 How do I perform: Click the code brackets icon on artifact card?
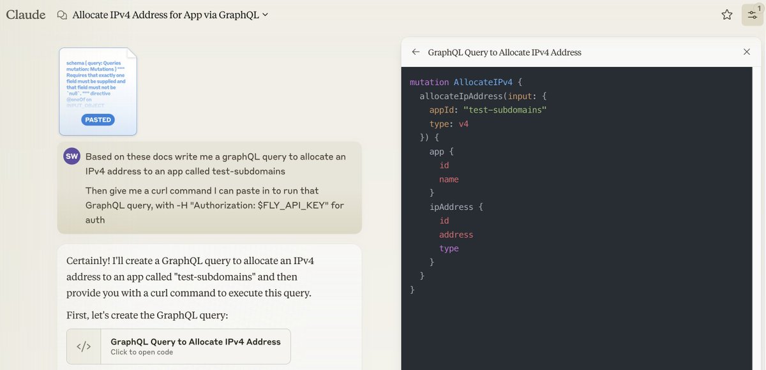click(x=84, y=346)
